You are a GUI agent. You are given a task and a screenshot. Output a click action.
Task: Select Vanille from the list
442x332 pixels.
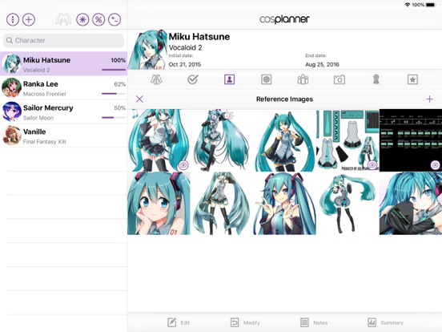(63, 136)
